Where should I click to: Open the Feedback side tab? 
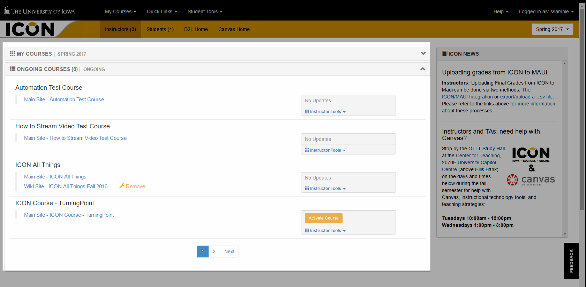(571, 261)
